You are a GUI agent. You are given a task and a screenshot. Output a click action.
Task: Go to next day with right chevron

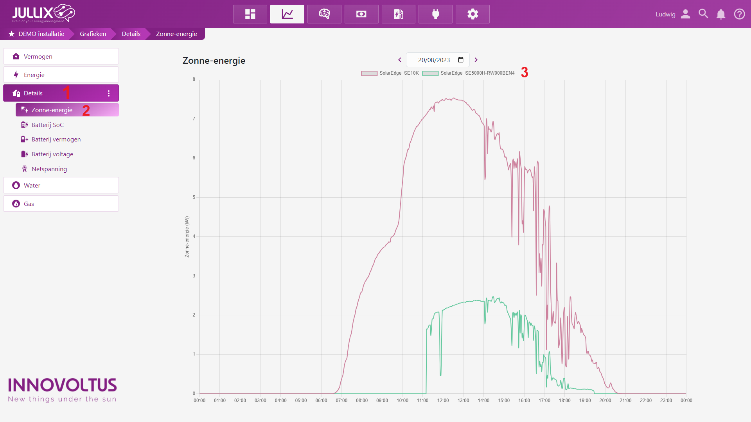(x=476, y=60)
